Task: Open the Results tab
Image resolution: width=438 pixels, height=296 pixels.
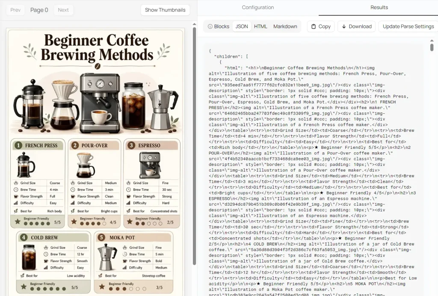Action: 379,7
